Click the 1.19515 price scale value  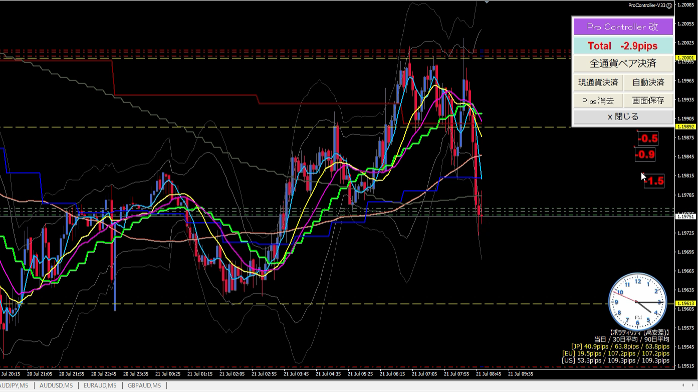coord(685,365)
